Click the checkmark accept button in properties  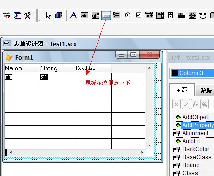pyautogui.click(x=186, y=104)
